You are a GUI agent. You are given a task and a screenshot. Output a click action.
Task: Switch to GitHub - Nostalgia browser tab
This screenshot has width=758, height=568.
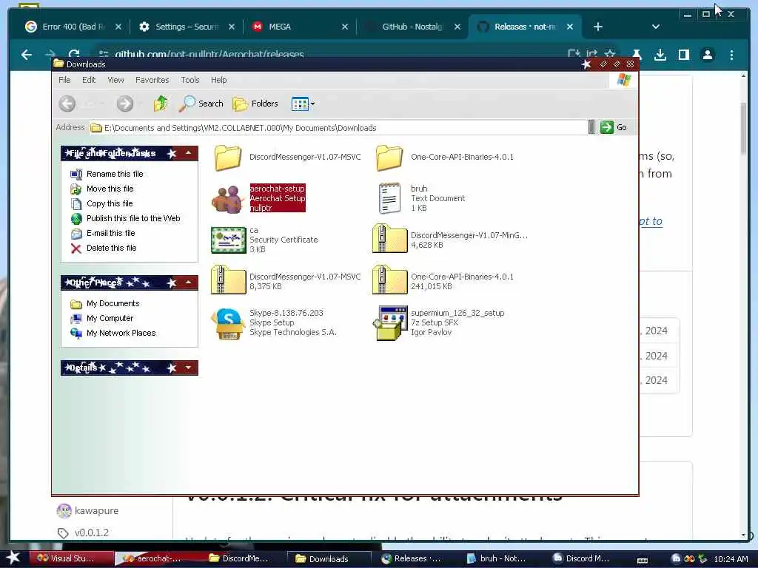point(412,27)
